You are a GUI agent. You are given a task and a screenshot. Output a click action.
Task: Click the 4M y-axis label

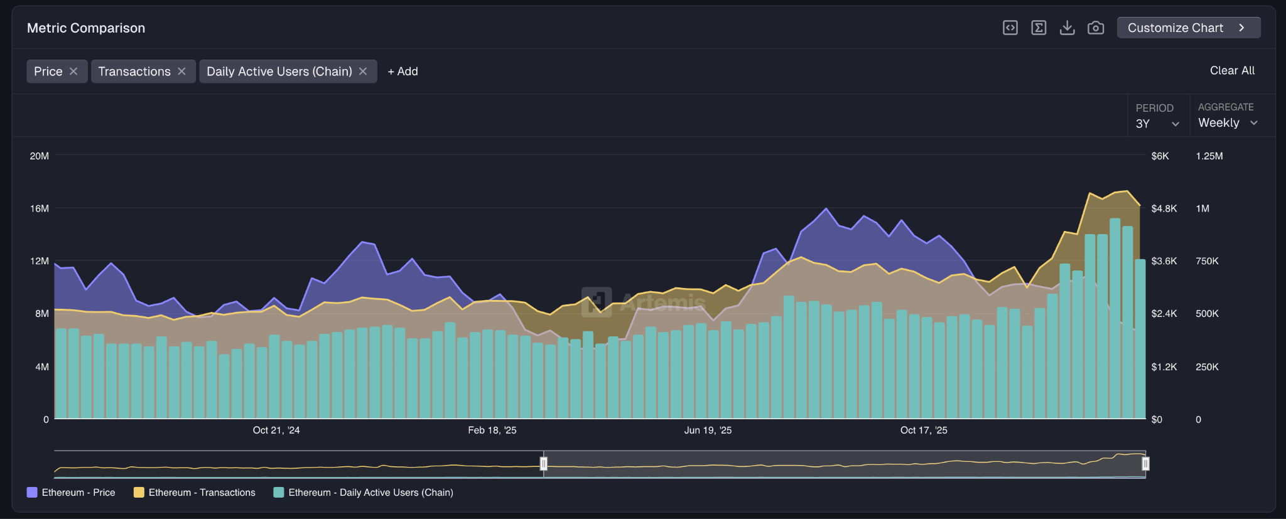pos(42,367)
